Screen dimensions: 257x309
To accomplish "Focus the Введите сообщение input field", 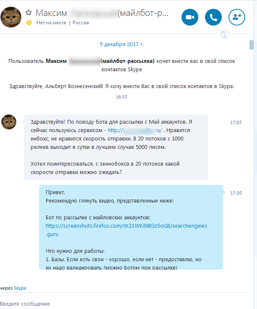I will click(124, 304).
